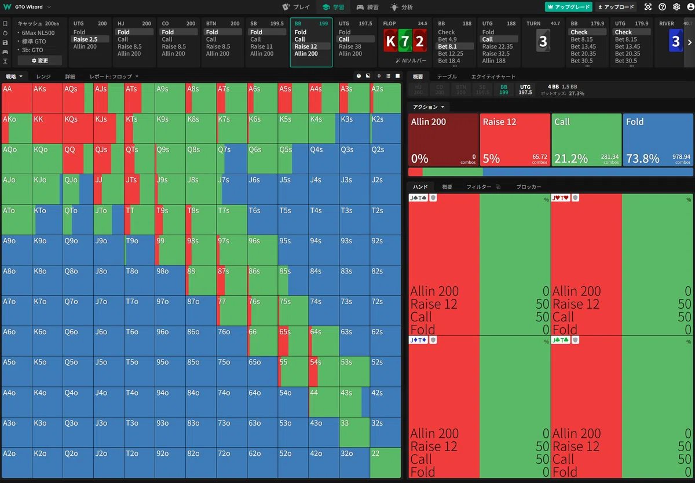
Task: Click the shield icon beside J♥T♥
Action: pyautogui.click(x=575, y=197)
